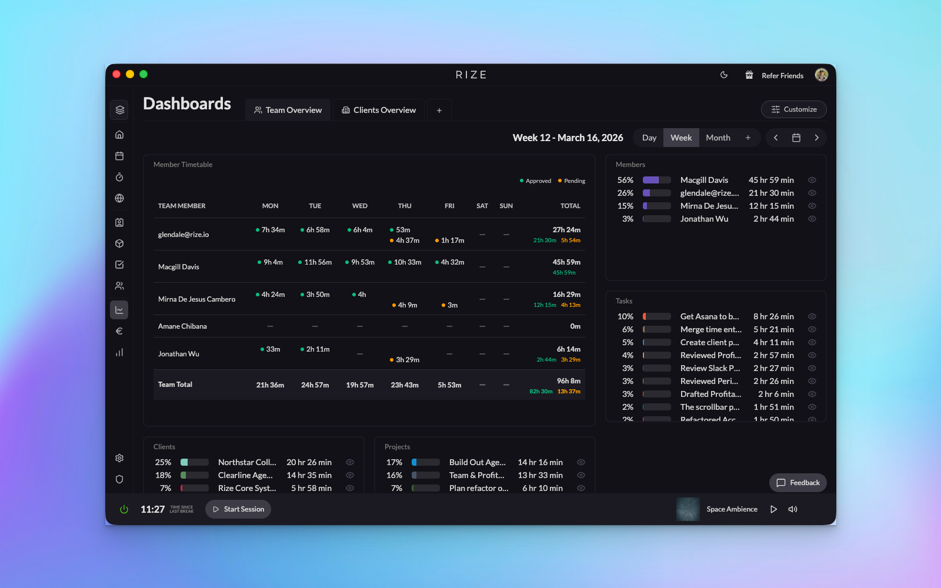Toggle visibility for Macgill Davis in Members
Viewport: 941px width, 588px height.
[812, 179]
